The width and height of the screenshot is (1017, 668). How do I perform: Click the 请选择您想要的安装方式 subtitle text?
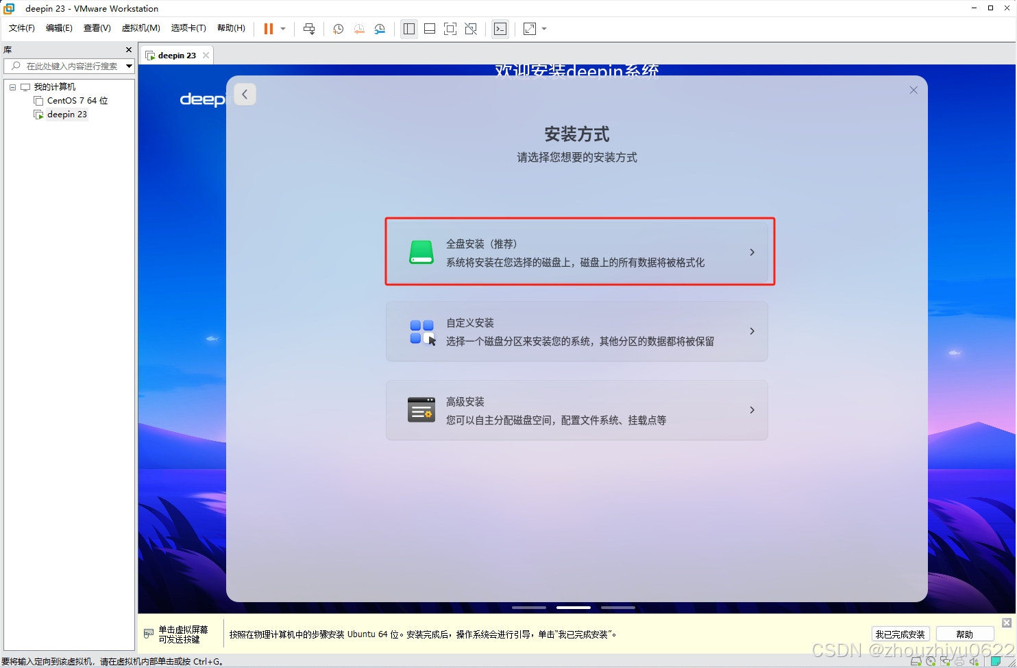(x=577, y=158)
